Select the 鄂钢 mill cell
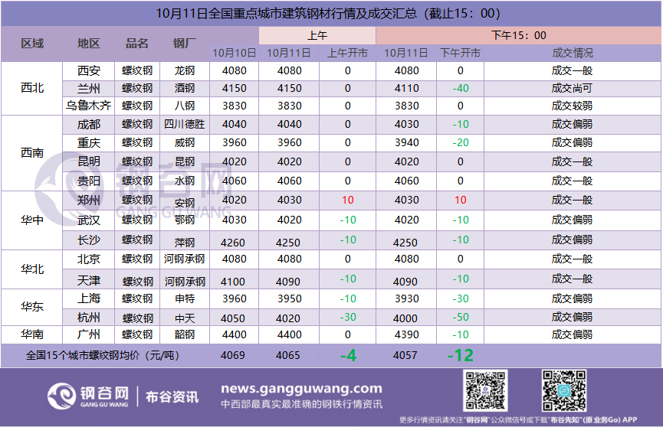Screen dimensions: 663x437 (x=185, y=220)
